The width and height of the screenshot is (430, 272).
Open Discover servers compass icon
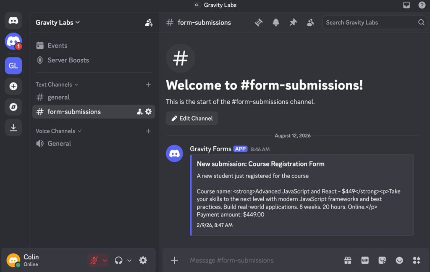[13, 107]
